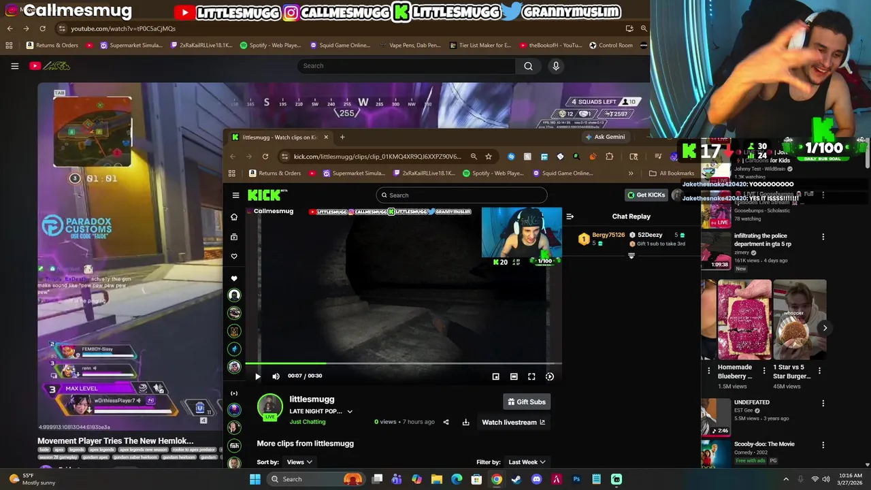The width and height of the screenshot is (871, 490).
Task: Open zoom icon in Kick address bar
Action: (x=474, y=157)
